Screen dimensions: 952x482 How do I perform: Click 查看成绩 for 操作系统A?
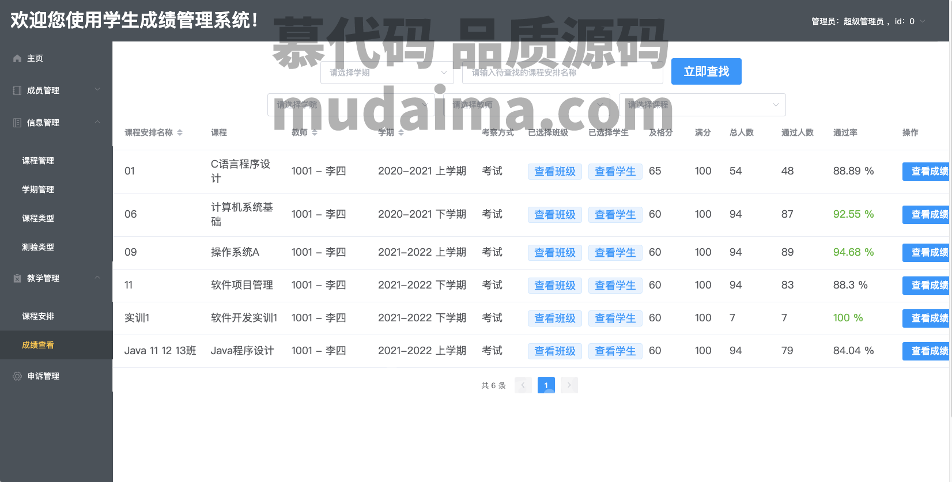point(926,253)
